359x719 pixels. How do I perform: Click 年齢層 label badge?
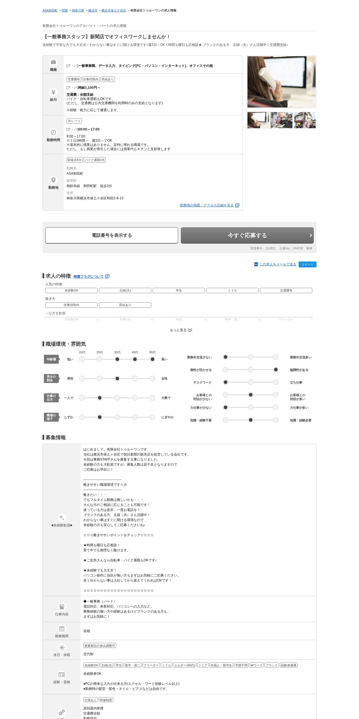point(51,359)
